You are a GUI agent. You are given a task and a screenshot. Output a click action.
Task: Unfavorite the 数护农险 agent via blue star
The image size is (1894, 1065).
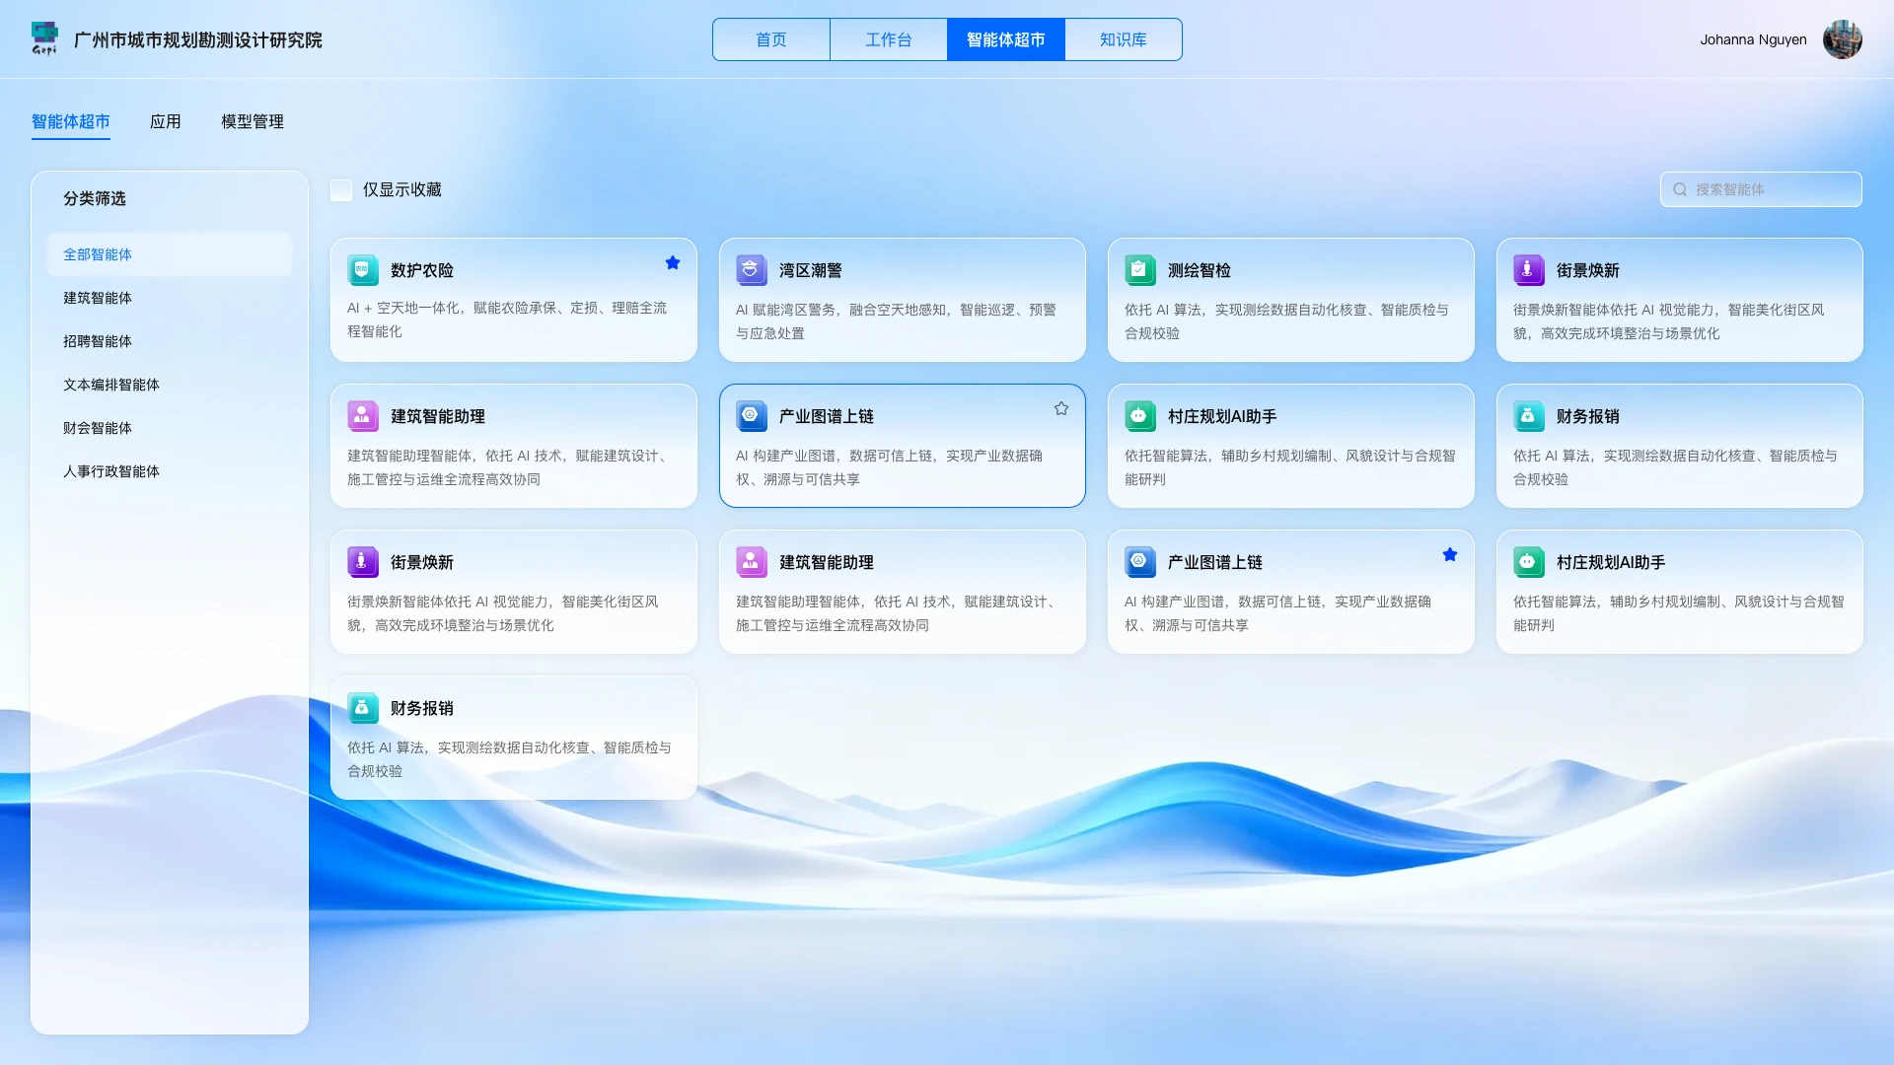[x=673, y=262]
